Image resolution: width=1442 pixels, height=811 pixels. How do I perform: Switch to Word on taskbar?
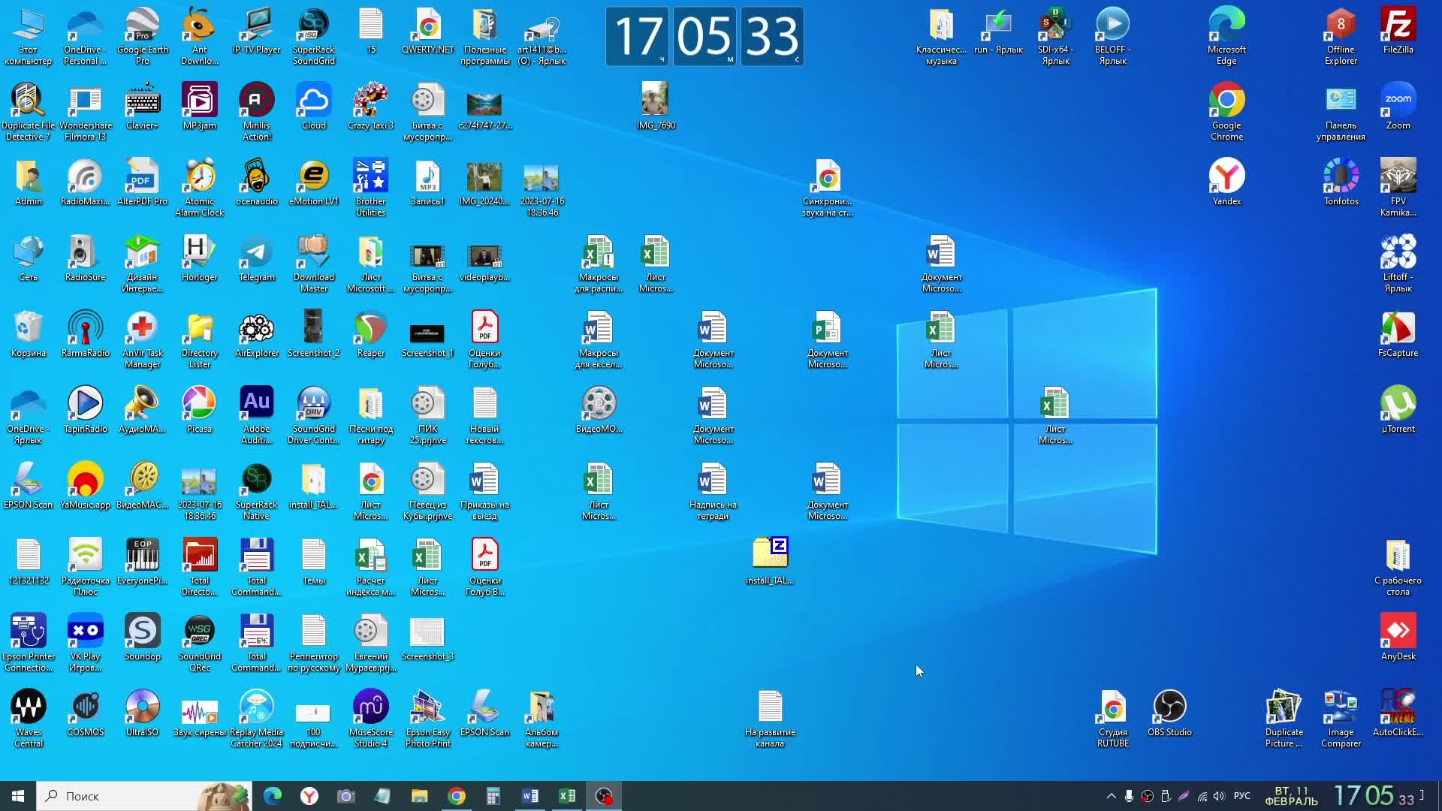pos(529,796)
